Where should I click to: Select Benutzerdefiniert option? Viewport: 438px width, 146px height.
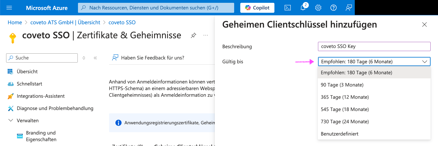coord(374,134)
